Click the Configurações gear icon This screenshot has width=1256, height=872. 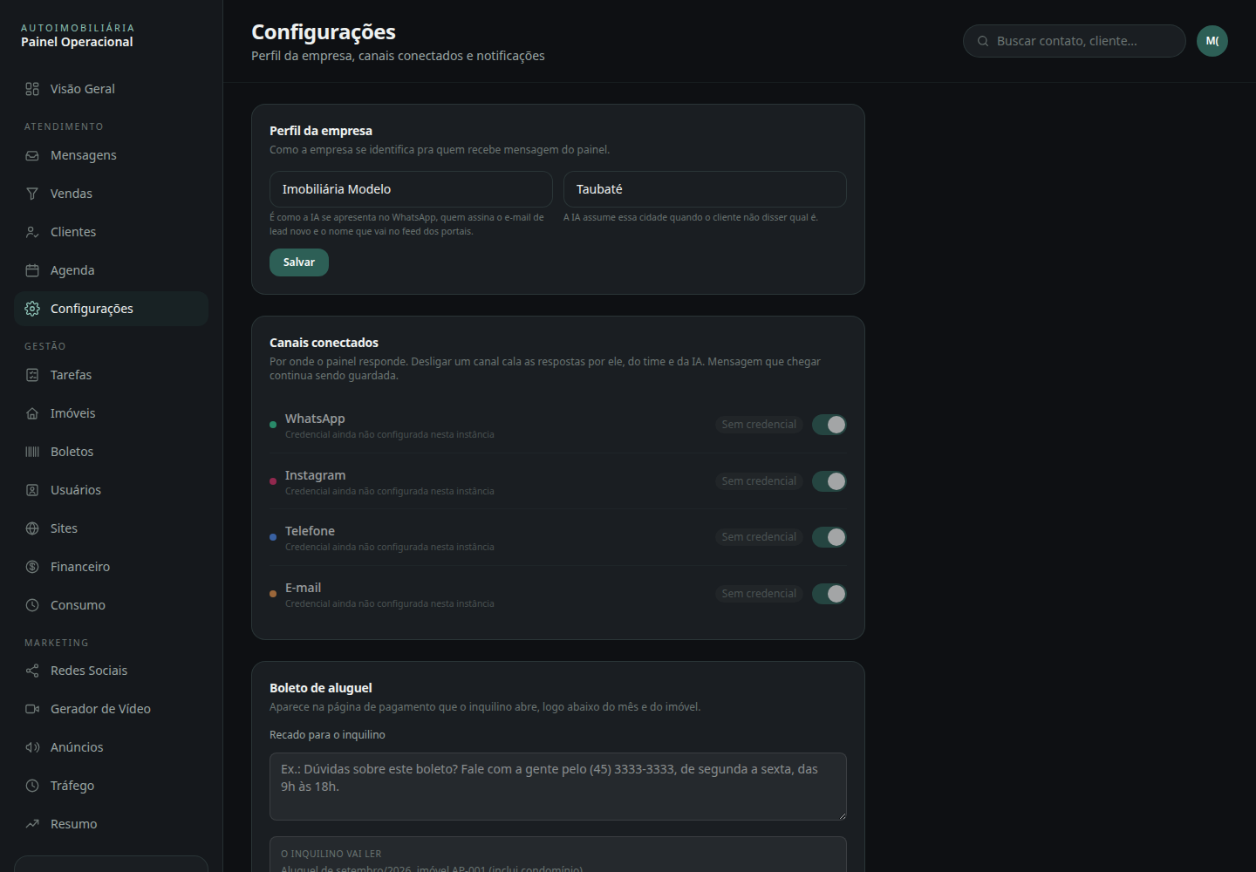tap(32, 309)
